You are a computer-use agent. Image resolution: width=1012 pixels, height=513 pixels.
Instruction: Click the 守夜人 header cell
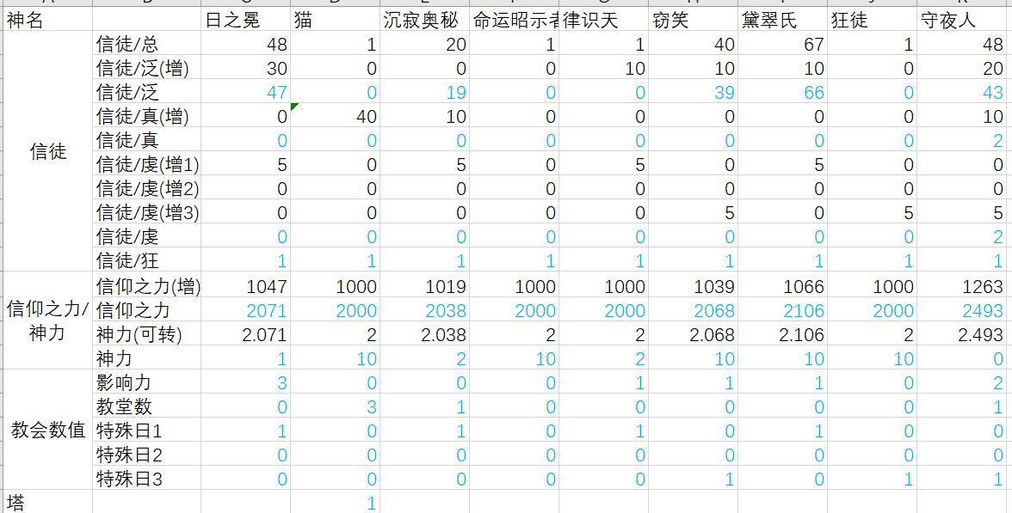pyautogui.click(x=962, y=21)
